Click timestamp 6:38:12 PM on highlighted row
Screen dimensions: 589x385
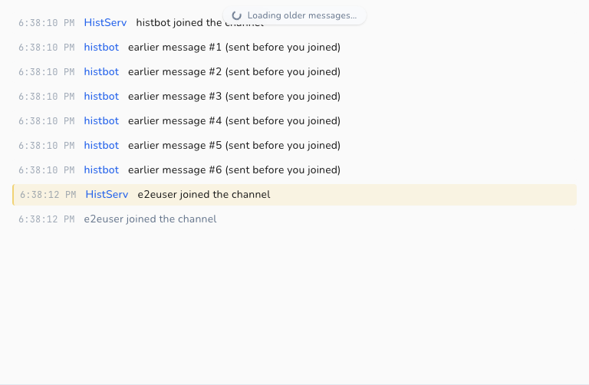coord(48,195)
